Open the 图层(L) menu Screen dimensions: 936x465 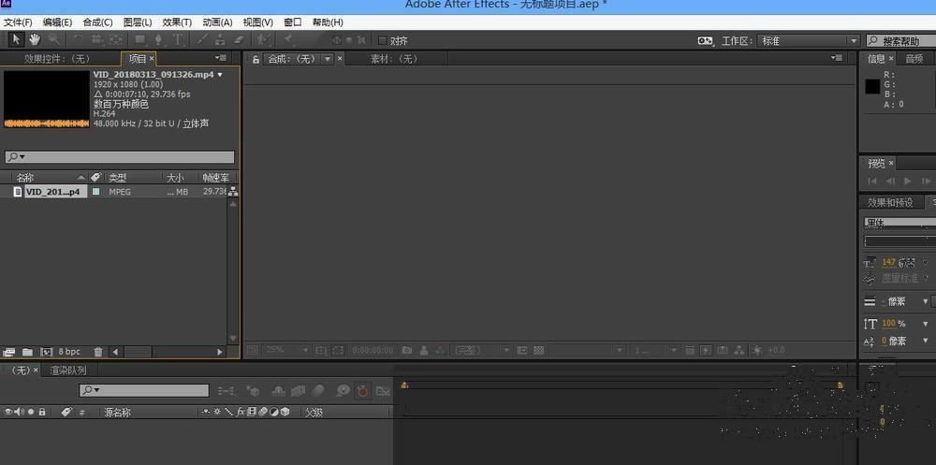(x=138, y=22)
